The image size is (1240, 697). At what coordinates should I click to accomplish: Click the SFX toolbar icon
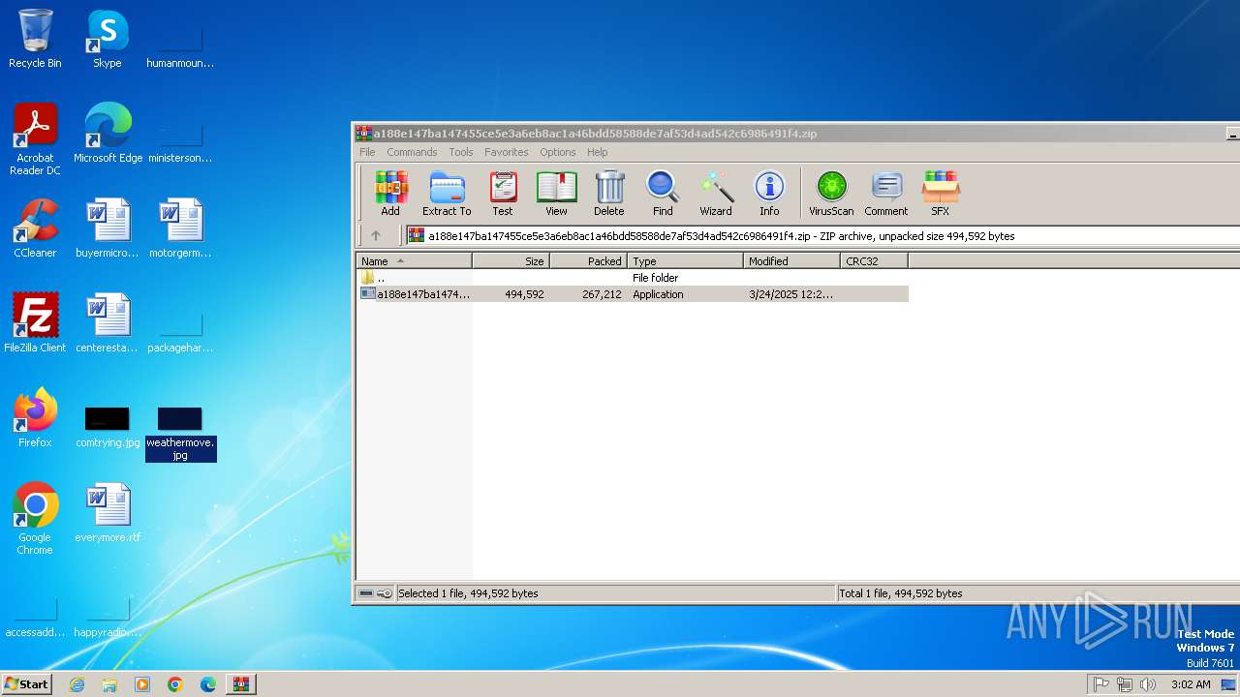point(940,193)
